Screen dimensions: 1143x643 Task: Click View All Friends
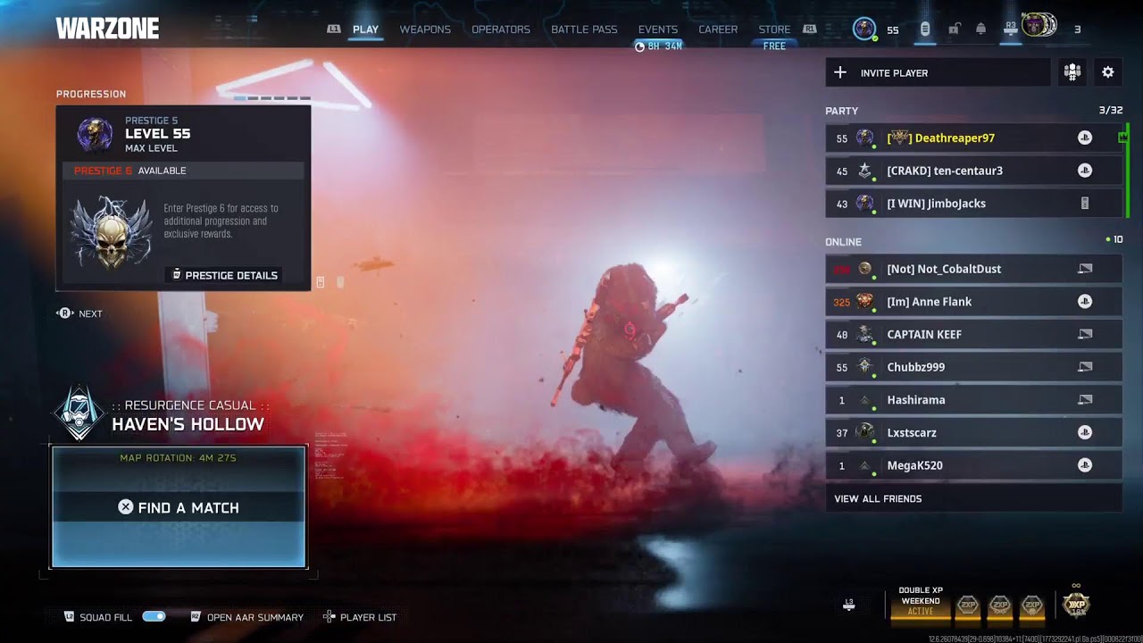[973, 498]
